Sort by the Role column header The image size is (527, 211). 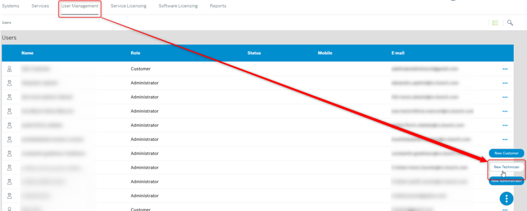tap(136, 53)
